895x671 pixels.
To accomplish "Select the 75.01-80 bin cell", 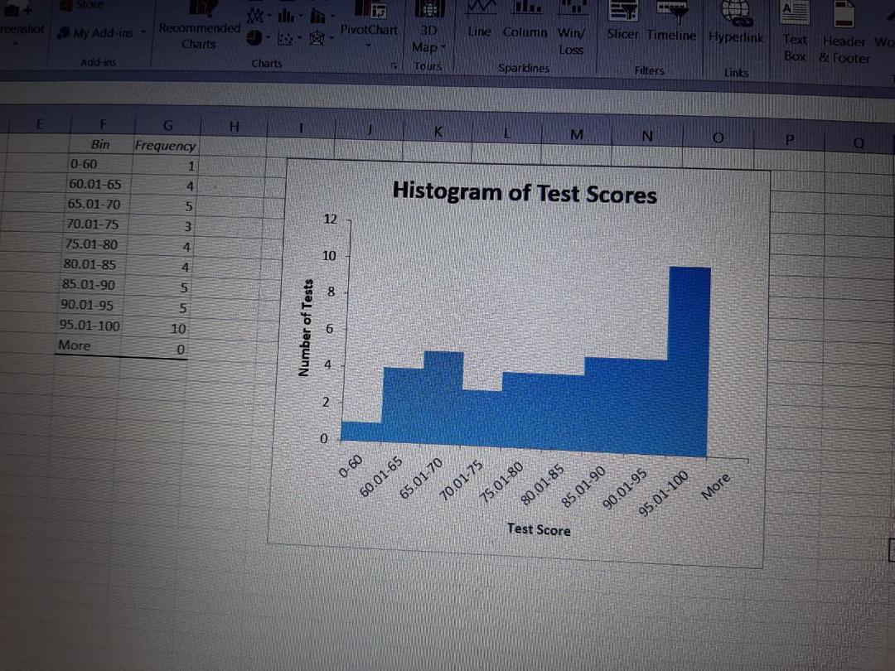I will point(94,244).
